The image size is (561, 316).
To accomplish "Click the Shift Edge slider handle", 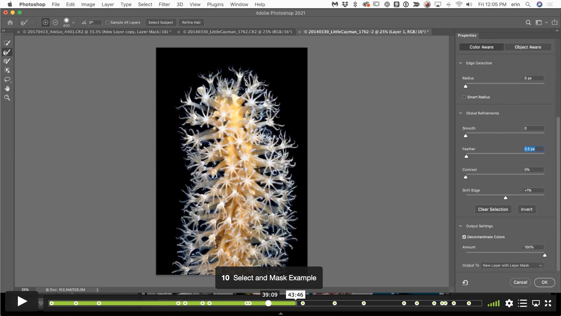I will click(505, 198).
